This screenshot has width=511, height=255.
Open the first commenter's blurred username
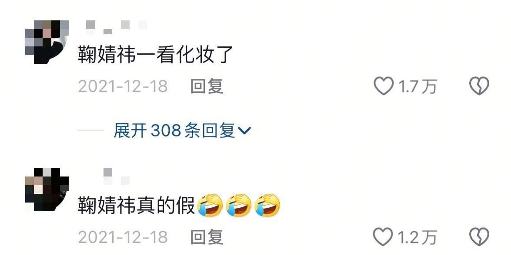117,27
